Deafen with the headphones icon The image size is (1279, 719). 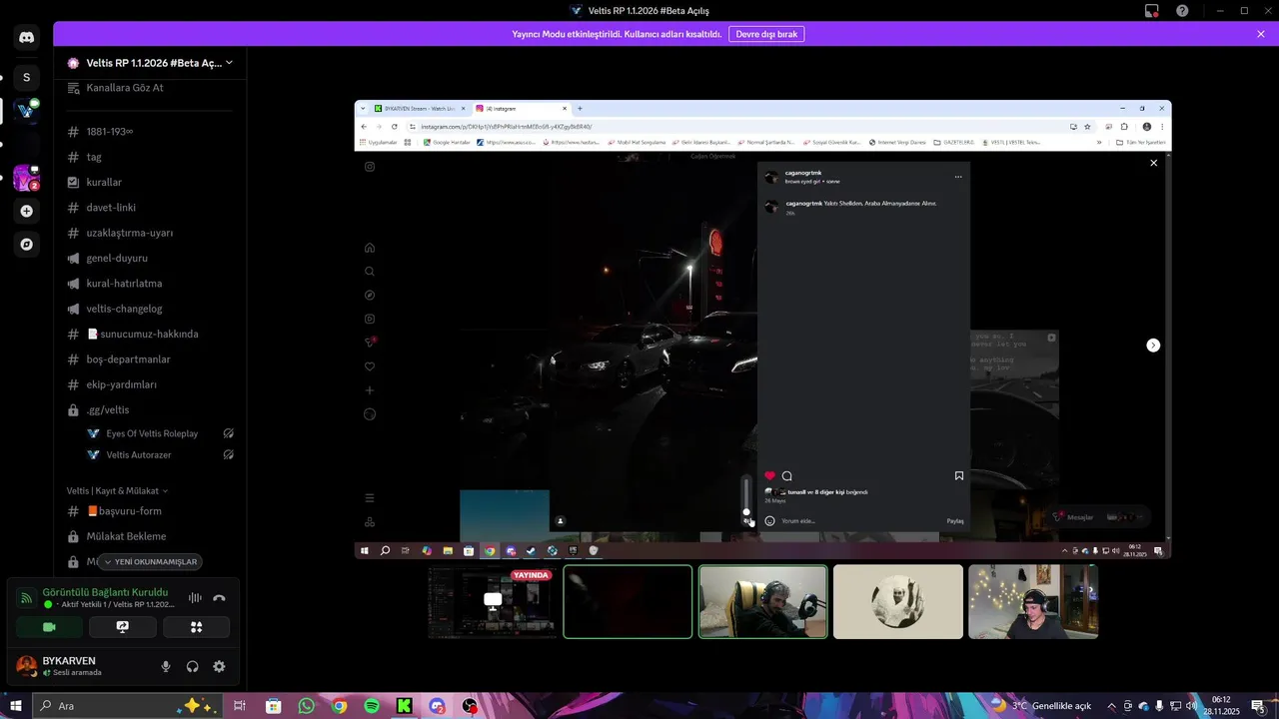tap(193, 666)
